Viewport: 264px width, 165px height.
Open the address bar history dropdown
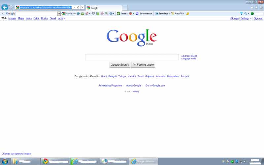point(74,7)
